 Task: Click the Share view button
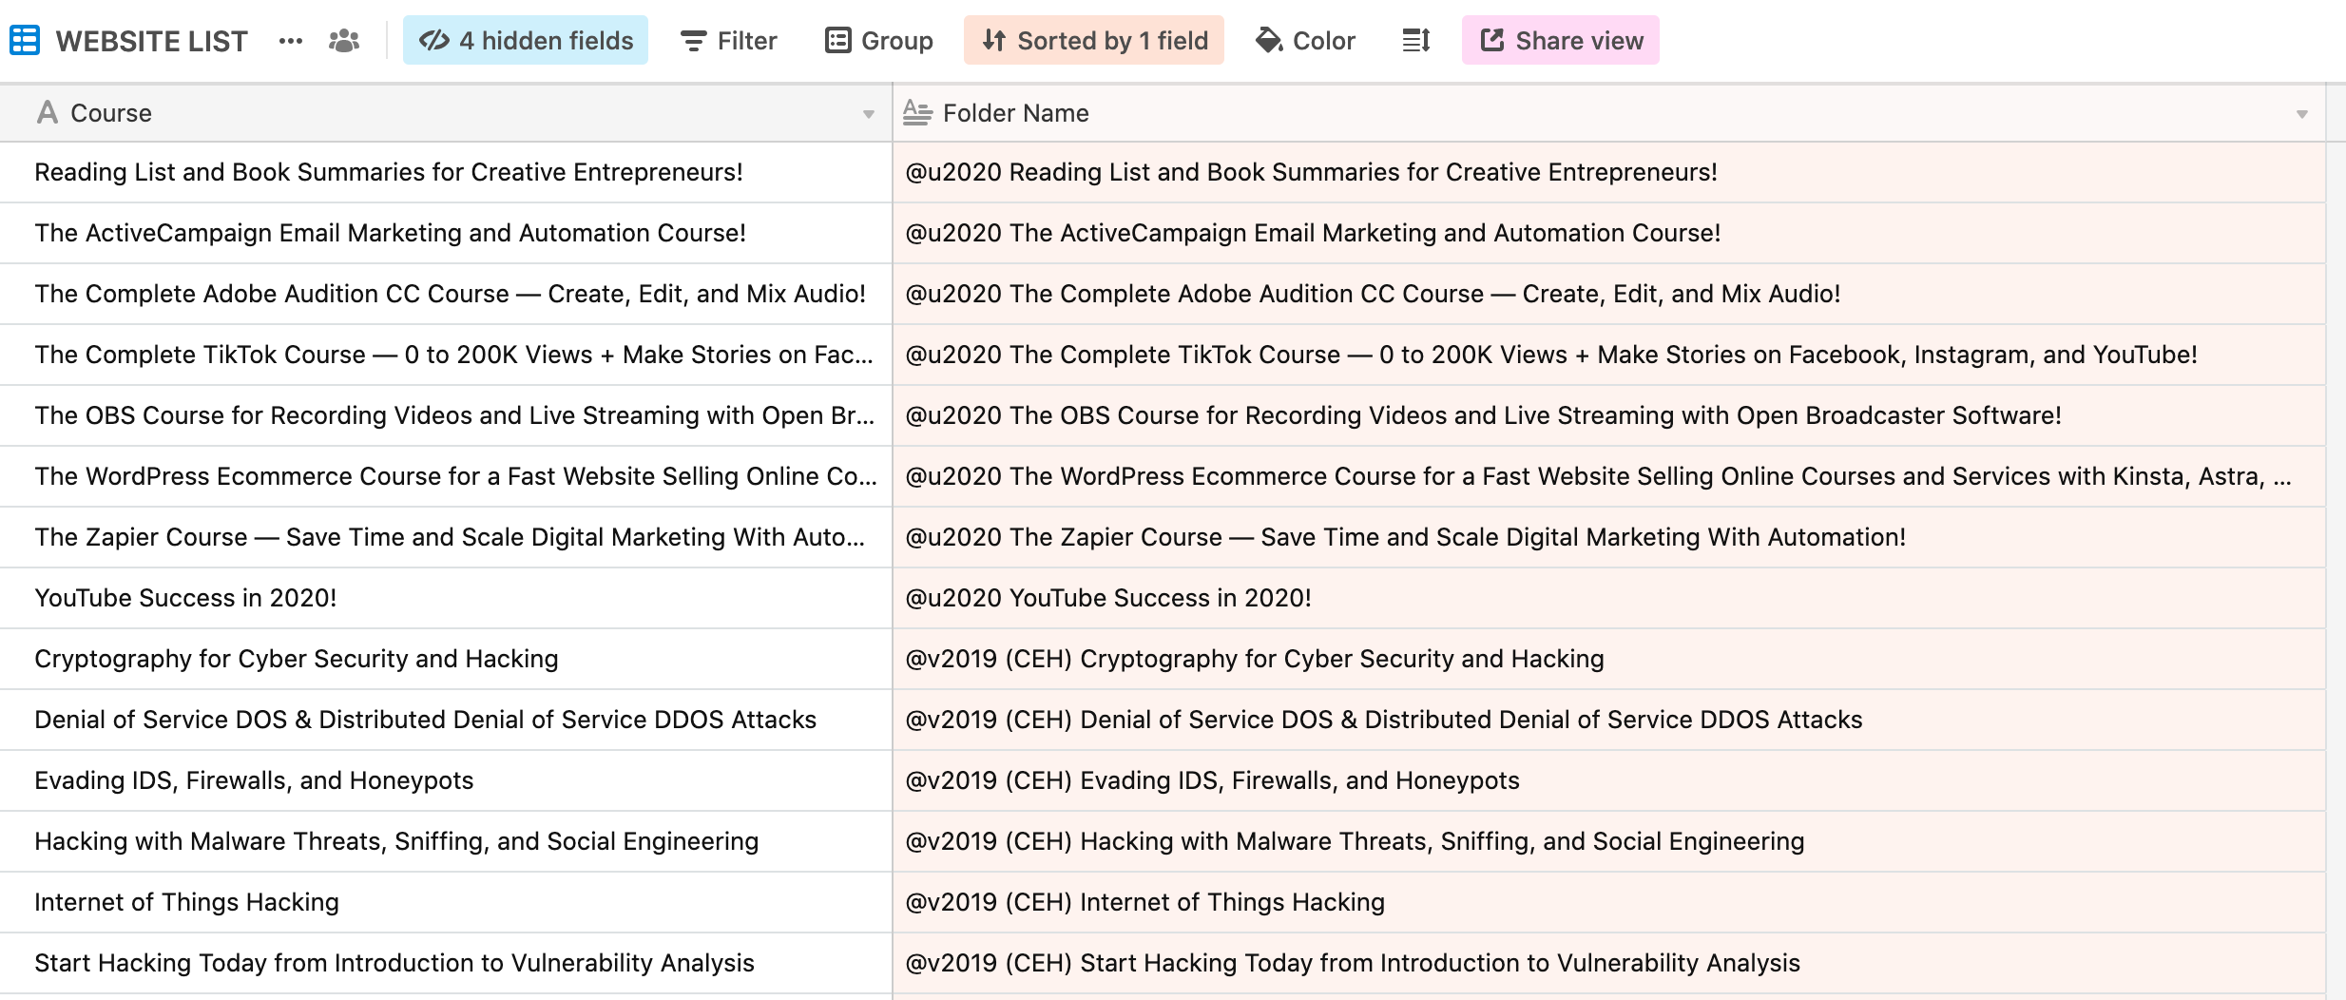point(1561,41)
